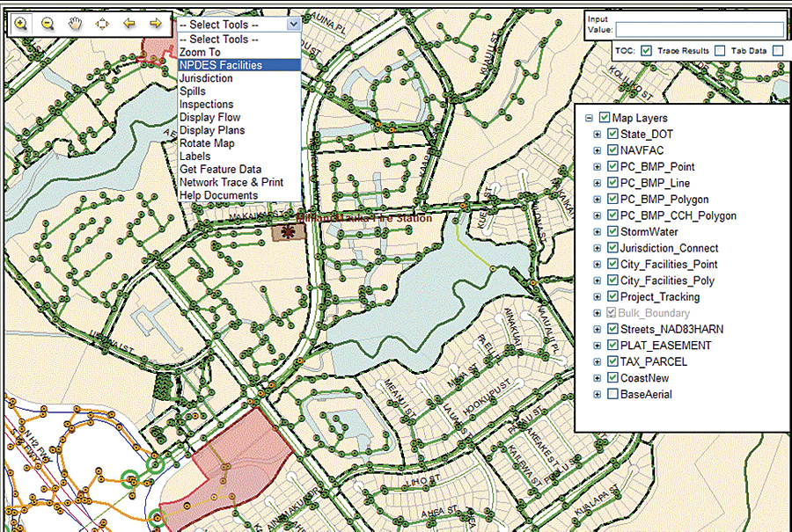Collapse the Map Layers tree node

589,118
